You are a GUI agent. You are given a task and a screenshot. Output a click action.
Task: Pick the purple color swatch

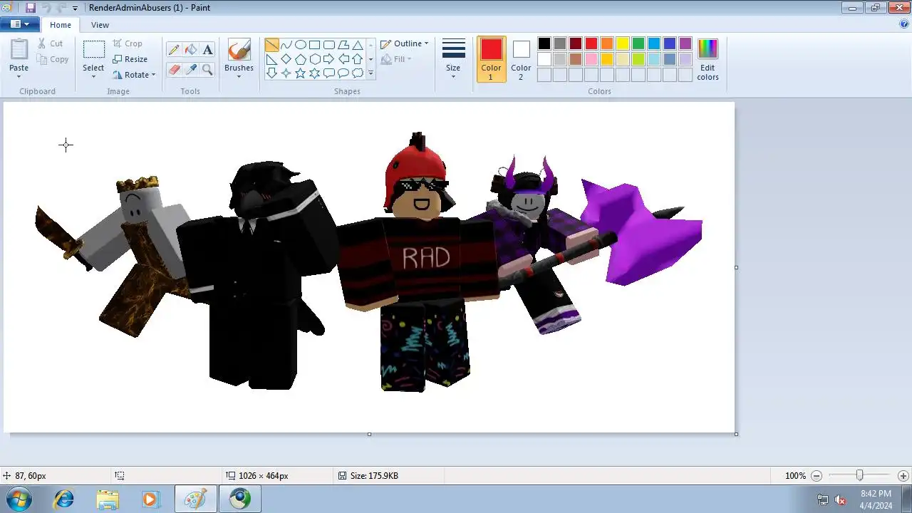click(685, 43)
